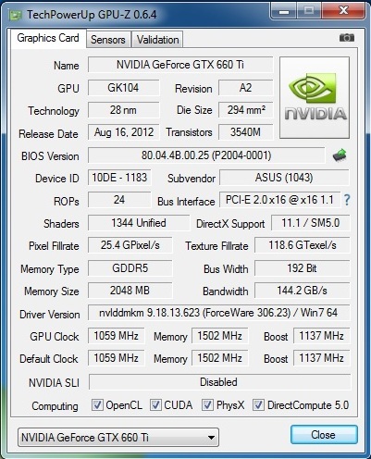Click the NVIDIA SLI Disabled field
This screenshot has height=459, width=371.
coord(219,382)
